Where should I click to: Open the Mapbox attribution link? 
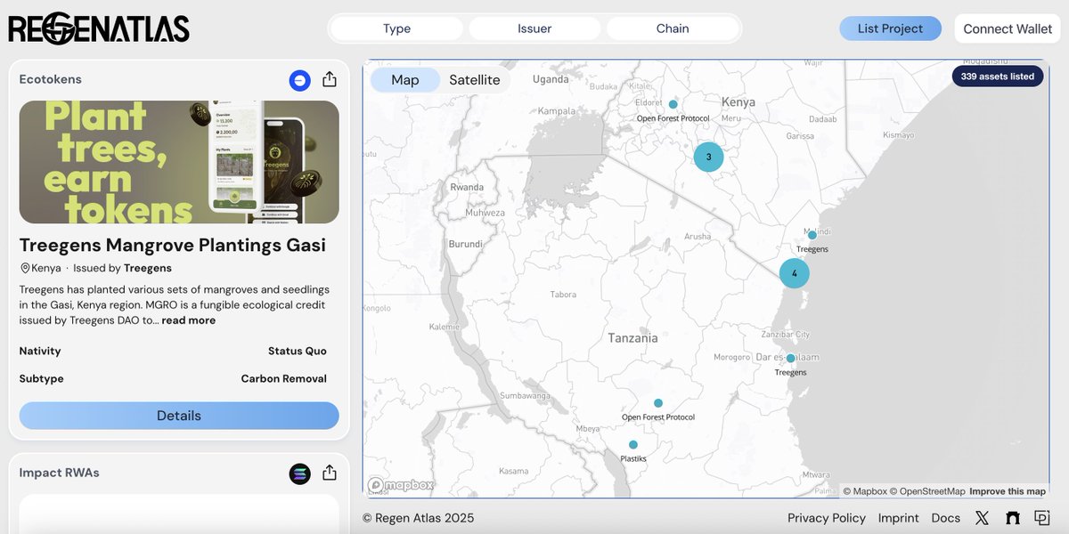[x=865, y=491]
